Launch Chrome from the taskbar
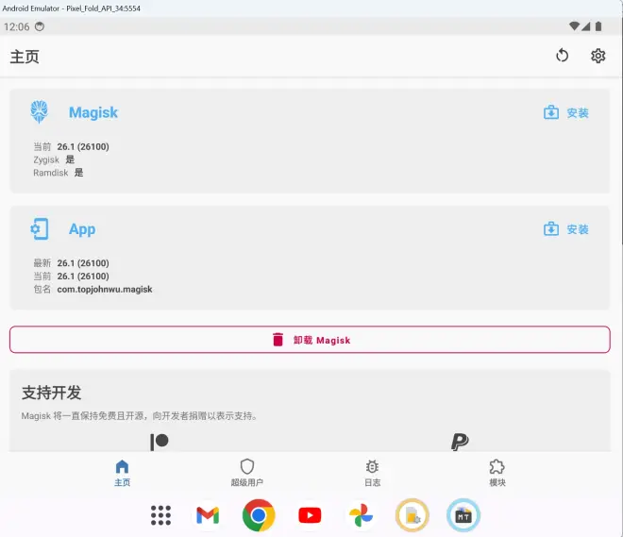 pyautogui.click(x=259, y=515)
